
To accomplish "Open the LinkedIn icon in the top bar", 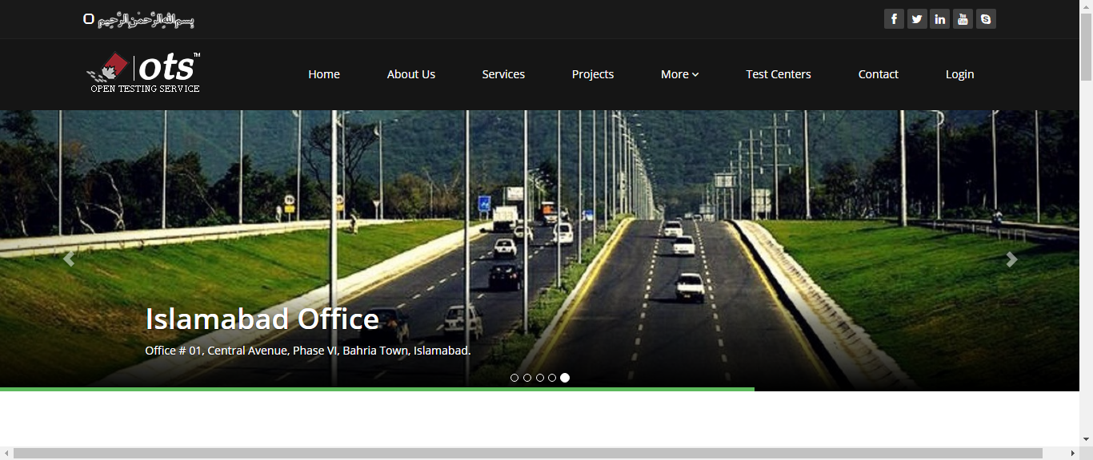I will (940, 18).
